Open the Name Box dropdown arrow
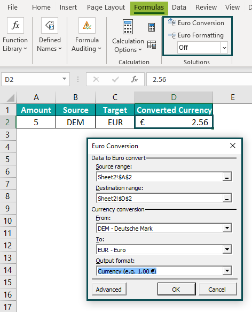252x312 pixels. coord(64,79)
